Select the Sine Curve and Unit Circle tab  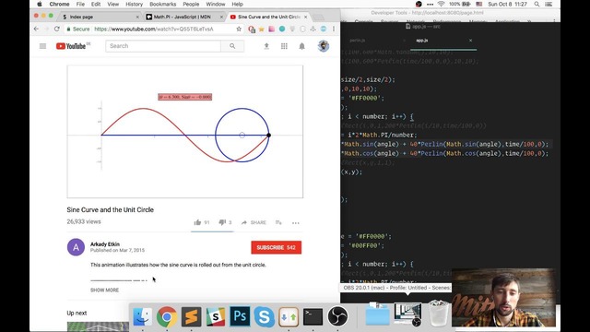(x=268, y=17)
